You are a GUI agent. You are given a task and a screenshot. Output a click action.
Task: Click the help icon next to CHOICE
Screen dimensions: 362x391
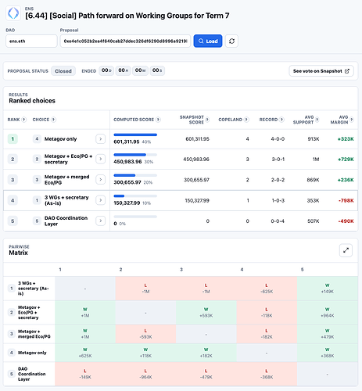[53, 120]
